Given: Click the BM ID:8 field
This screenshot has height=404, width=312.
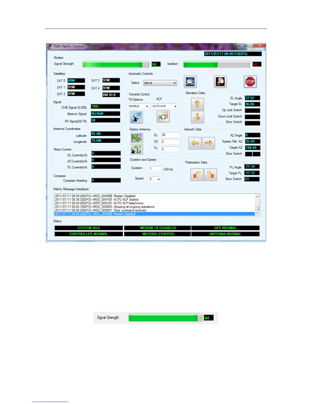Looking at the screenshot, I should point(111,95).
